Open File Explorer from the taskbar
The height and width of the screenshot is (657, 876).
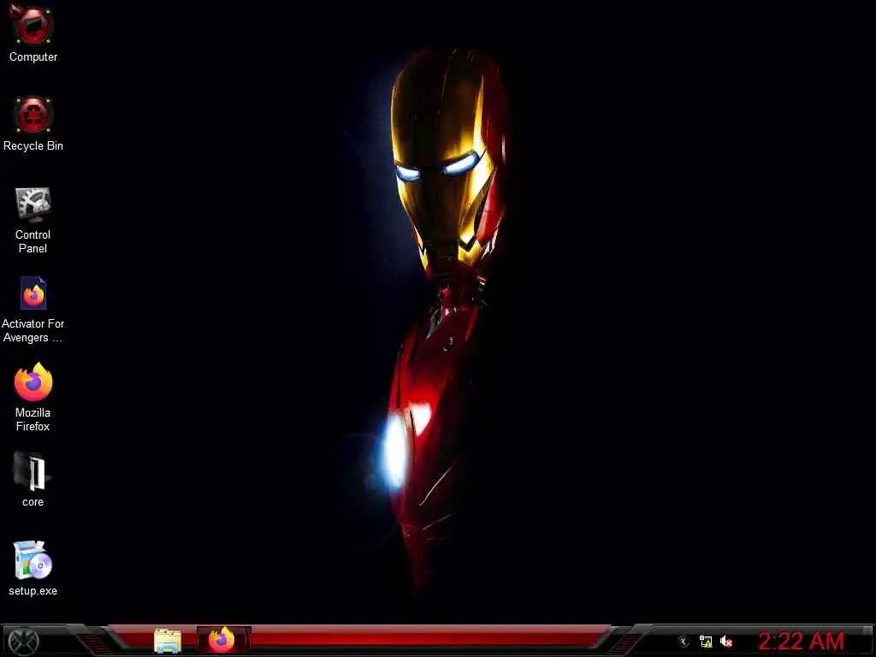[x=168, y=640]
